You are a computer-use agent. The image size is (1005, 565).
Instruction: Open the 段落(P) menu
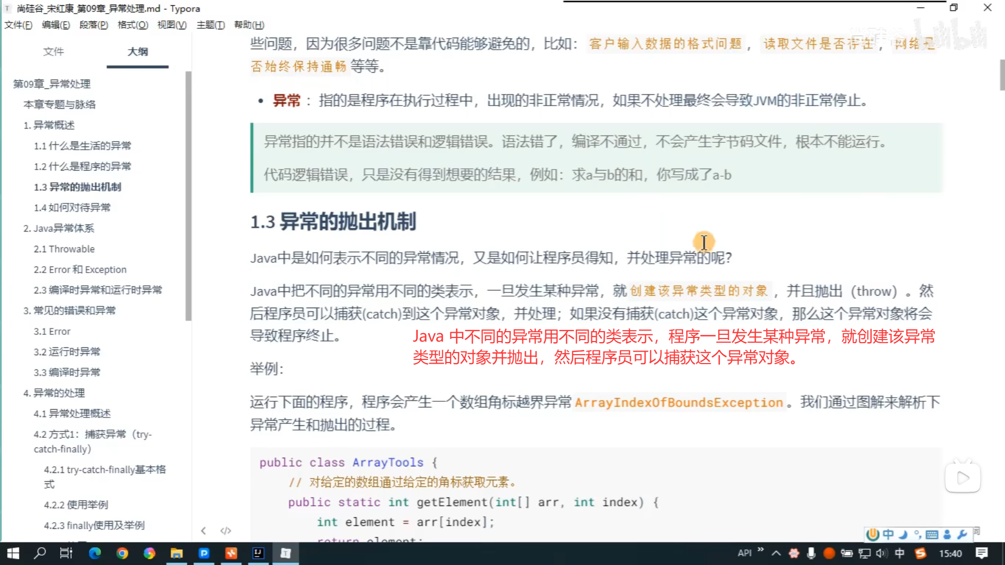click(93, 25)
